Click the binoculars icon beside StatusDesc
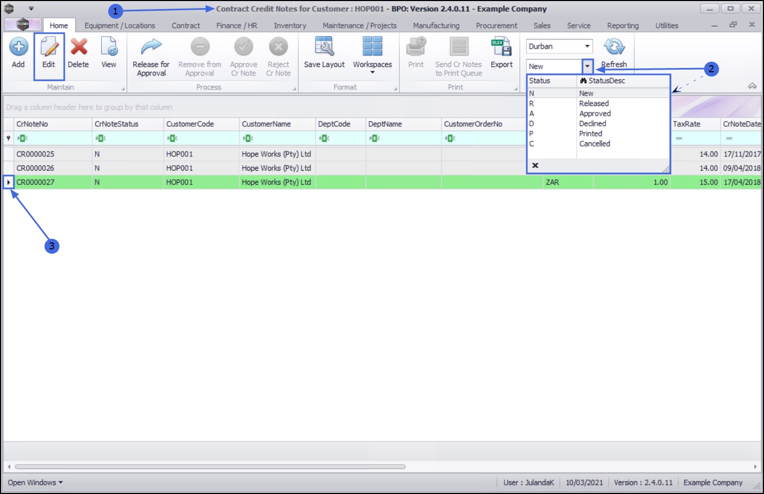 point(584,81)
